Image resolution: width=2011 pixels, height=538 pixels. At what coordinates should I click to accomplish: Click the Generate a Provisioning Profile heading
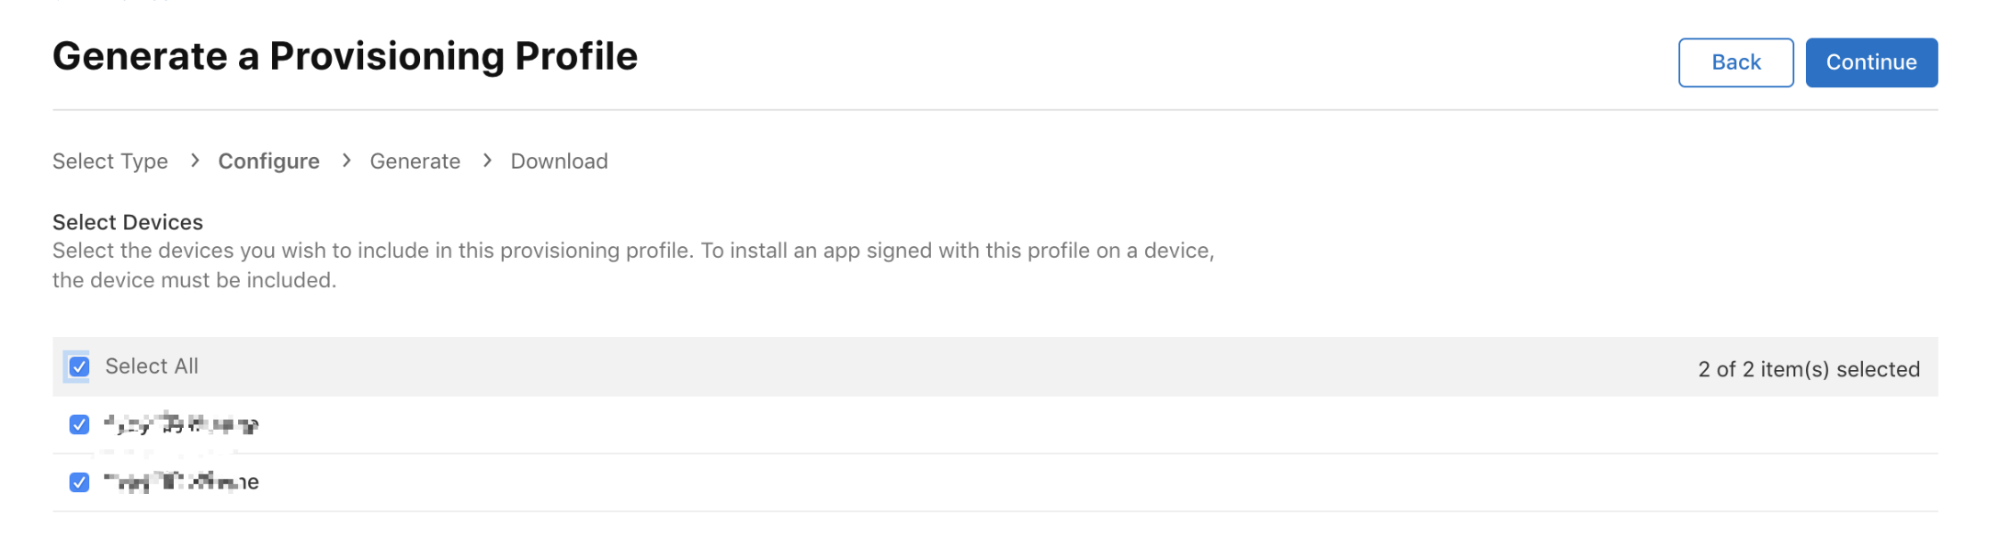[345, 56]
